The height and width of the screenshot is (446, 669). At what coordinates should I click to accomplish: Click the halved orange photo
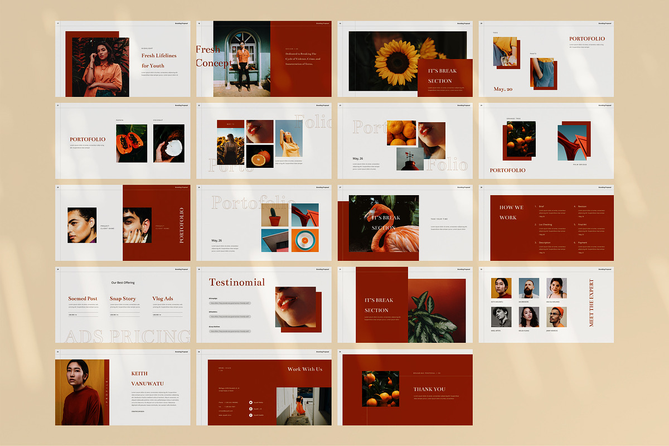tap(260, 156)
